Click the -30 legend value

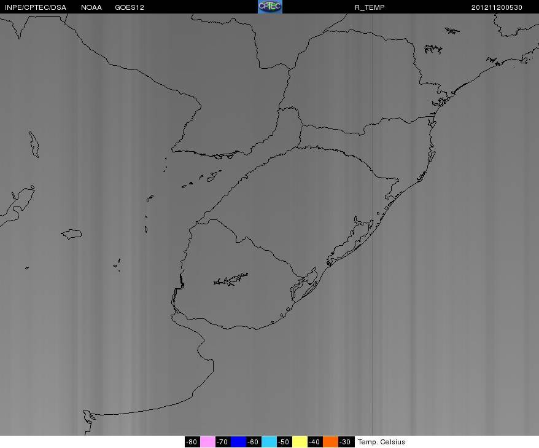[x=346, y=442]
